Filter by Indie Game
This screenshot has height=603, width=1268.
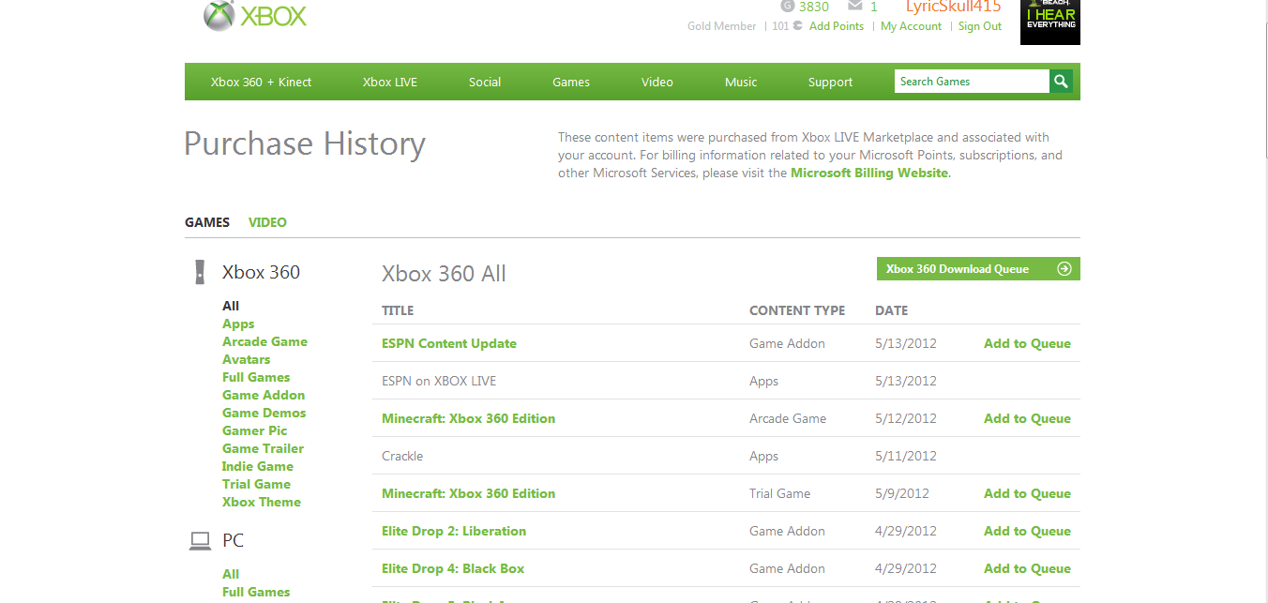tap(258, 466)
